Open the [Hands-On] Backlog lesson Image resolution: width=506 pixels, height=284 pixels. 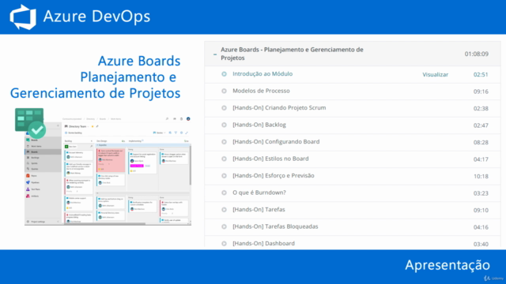(259, 125)
